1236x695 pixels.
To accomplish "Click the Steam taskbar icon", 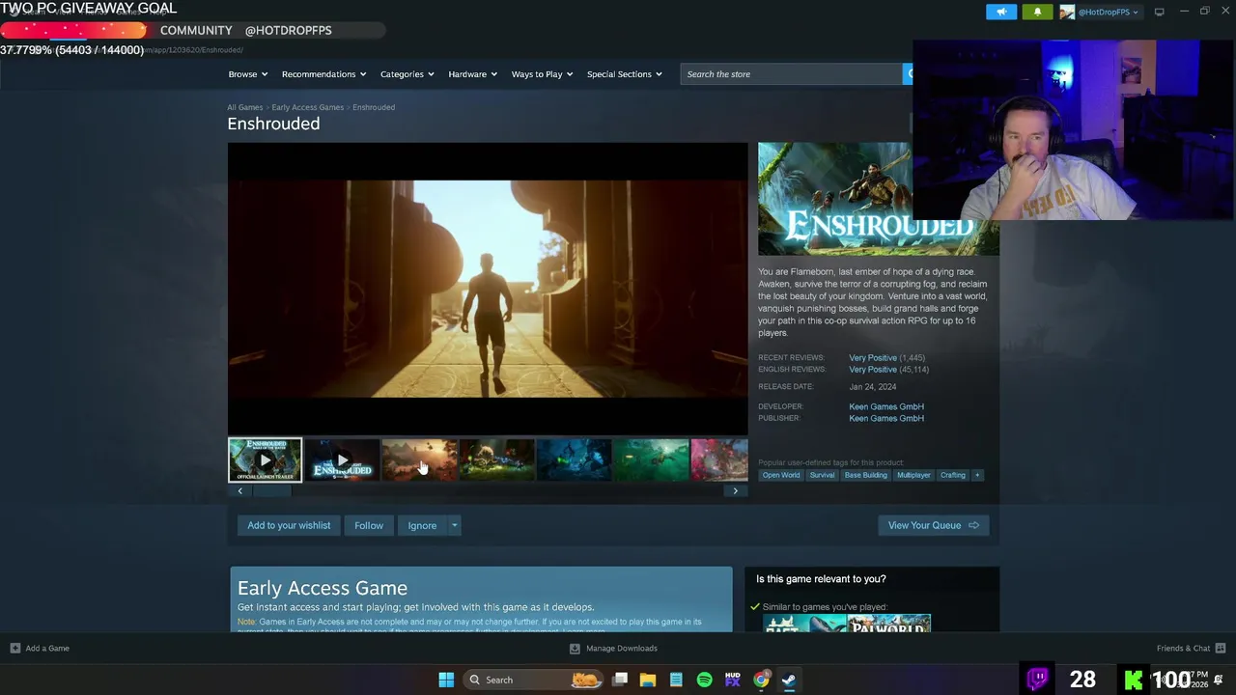I will [x=789, y=680].
